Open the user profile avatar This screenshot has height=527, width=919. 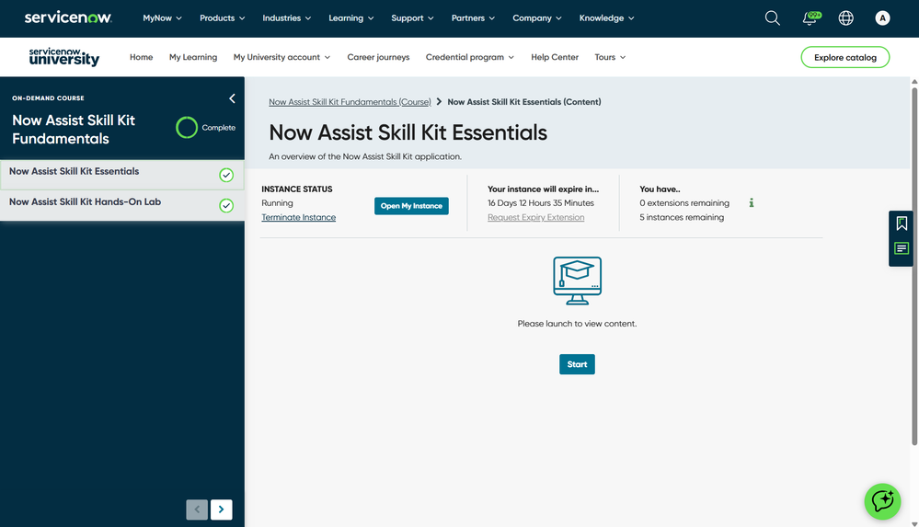[882, 18]
